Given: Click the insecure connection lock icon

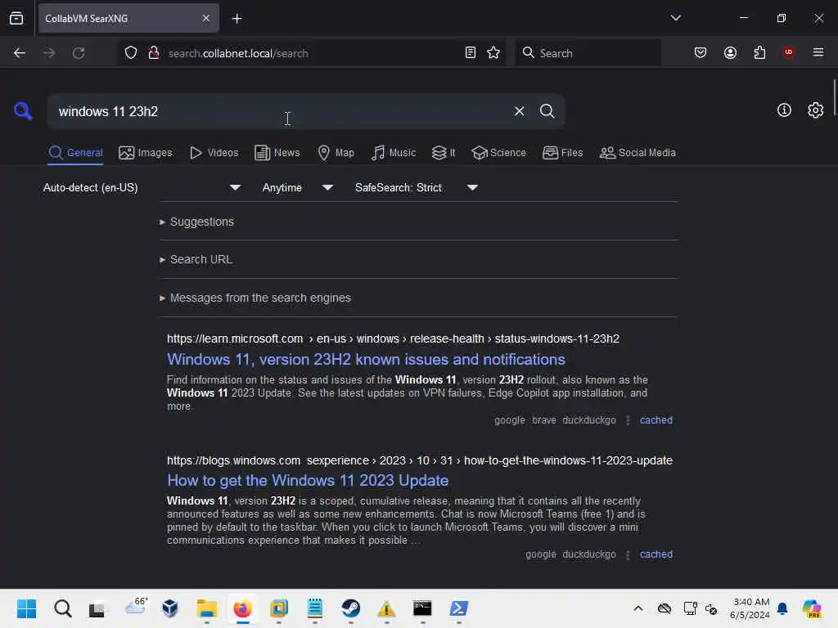Looking at the screenshot, I should click(154, 52).
